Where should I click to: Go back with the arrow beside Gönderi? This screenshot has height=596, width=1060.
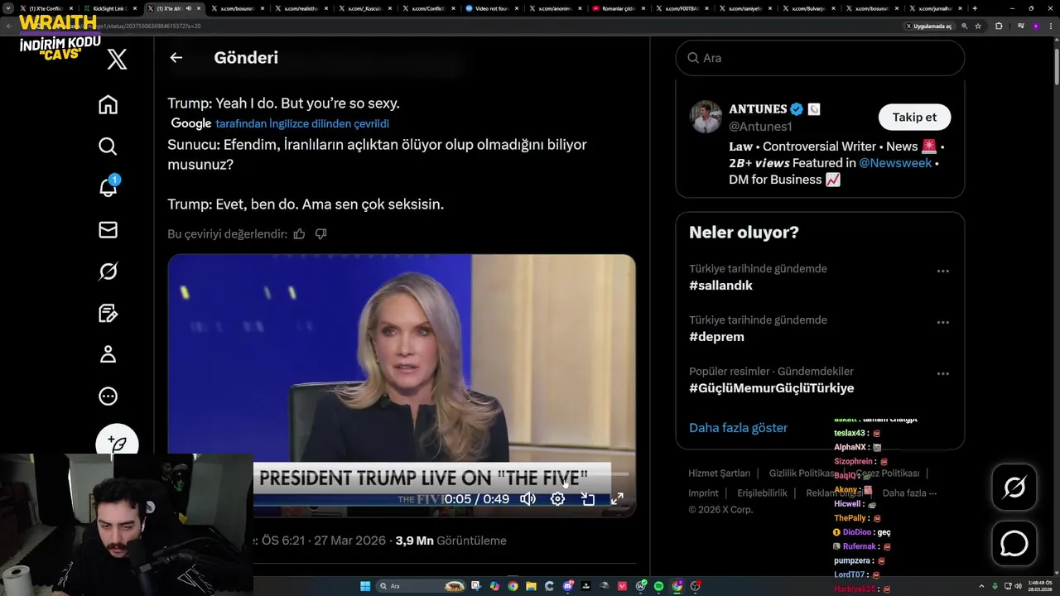click(176, 58)
